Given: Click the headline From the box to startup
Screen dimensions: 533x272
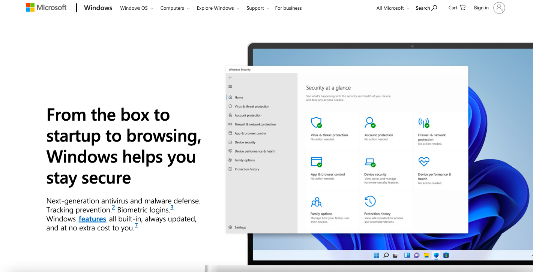Looking at the screenshot, I should (123, 146).
